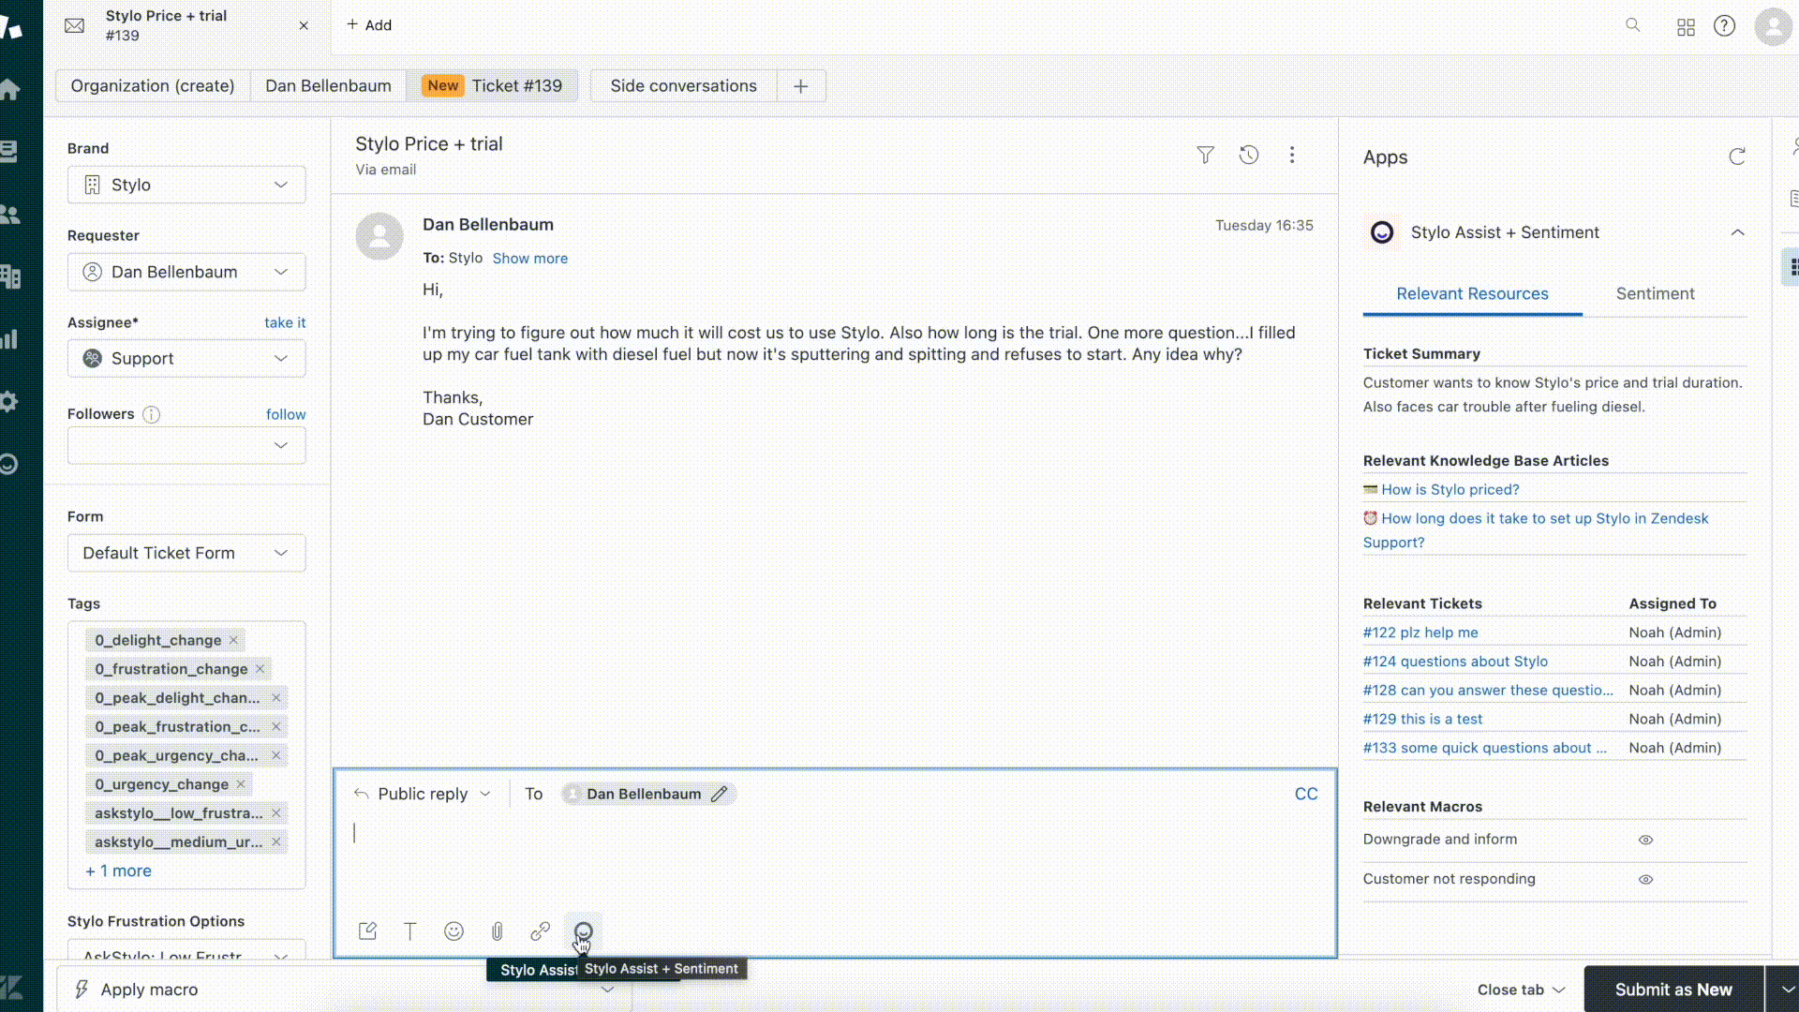This screenshot has height=1012, width=1799.
Task: Click the take it link
Action: (x=285, y=322)
